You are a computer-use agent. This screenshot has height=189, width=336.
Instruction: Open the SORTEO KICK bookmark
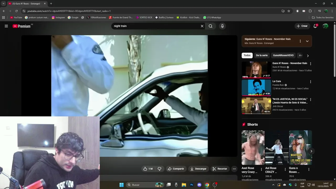144,18
